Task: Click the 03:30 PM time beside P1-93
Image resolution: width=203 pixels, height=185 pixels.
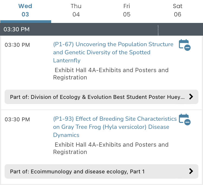Action: coord(17,119)
